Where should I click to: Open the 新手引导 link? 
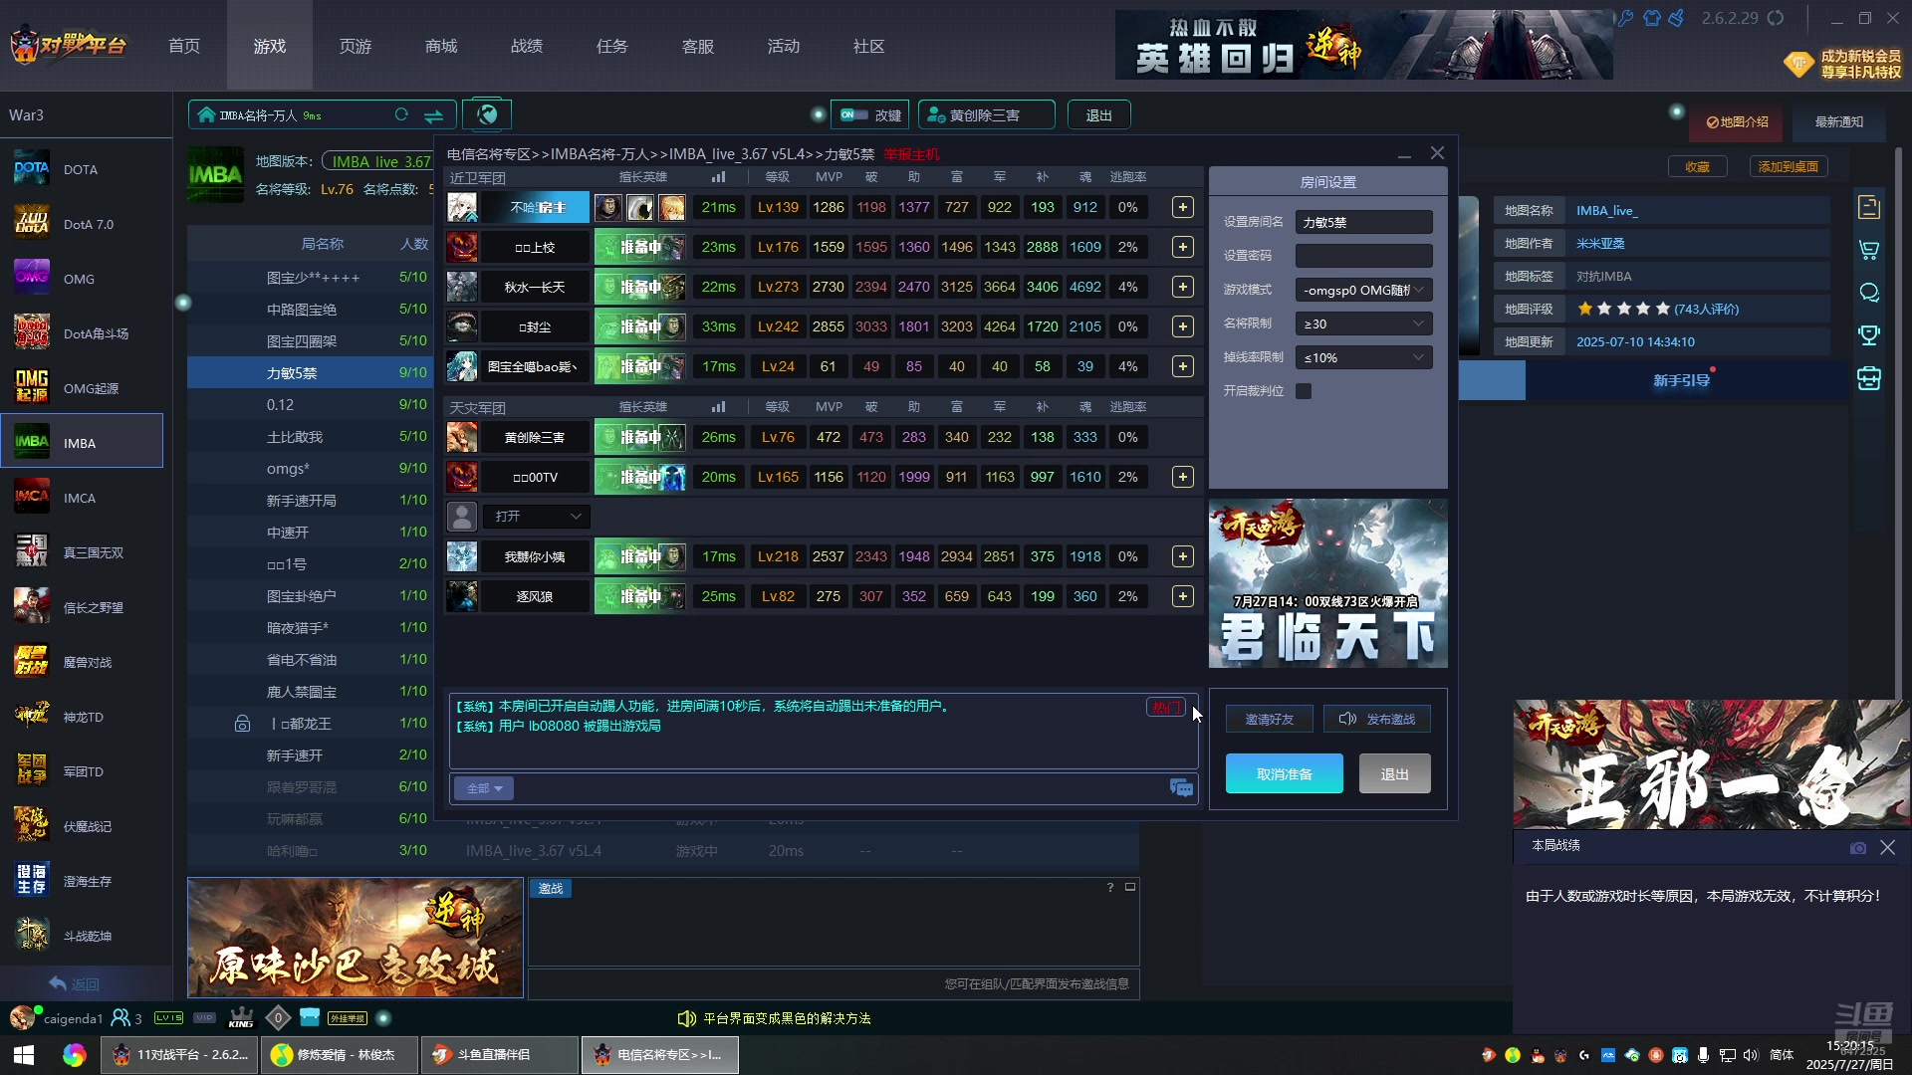click(x=1682, y=380)
